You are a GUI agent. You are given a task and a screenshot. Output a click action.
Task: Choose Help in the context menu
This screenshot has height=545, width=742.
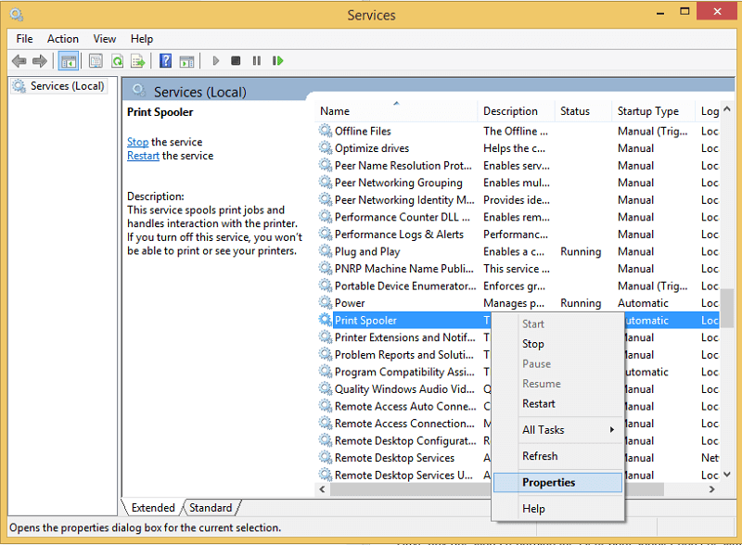click(557, 509)
